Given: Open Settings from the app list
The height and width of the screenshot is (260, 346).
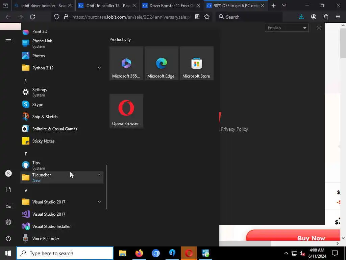Looking at the screenshot, I should coord(62,92).
